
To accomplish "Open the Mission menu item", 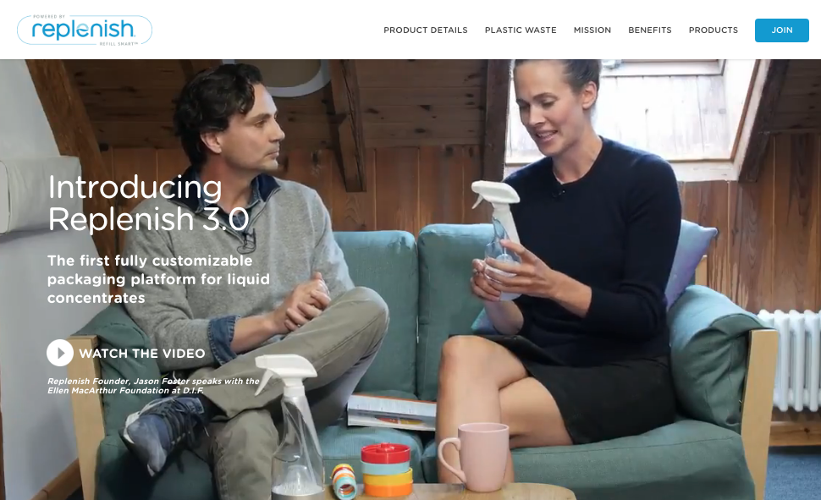I will coord(592,30).
